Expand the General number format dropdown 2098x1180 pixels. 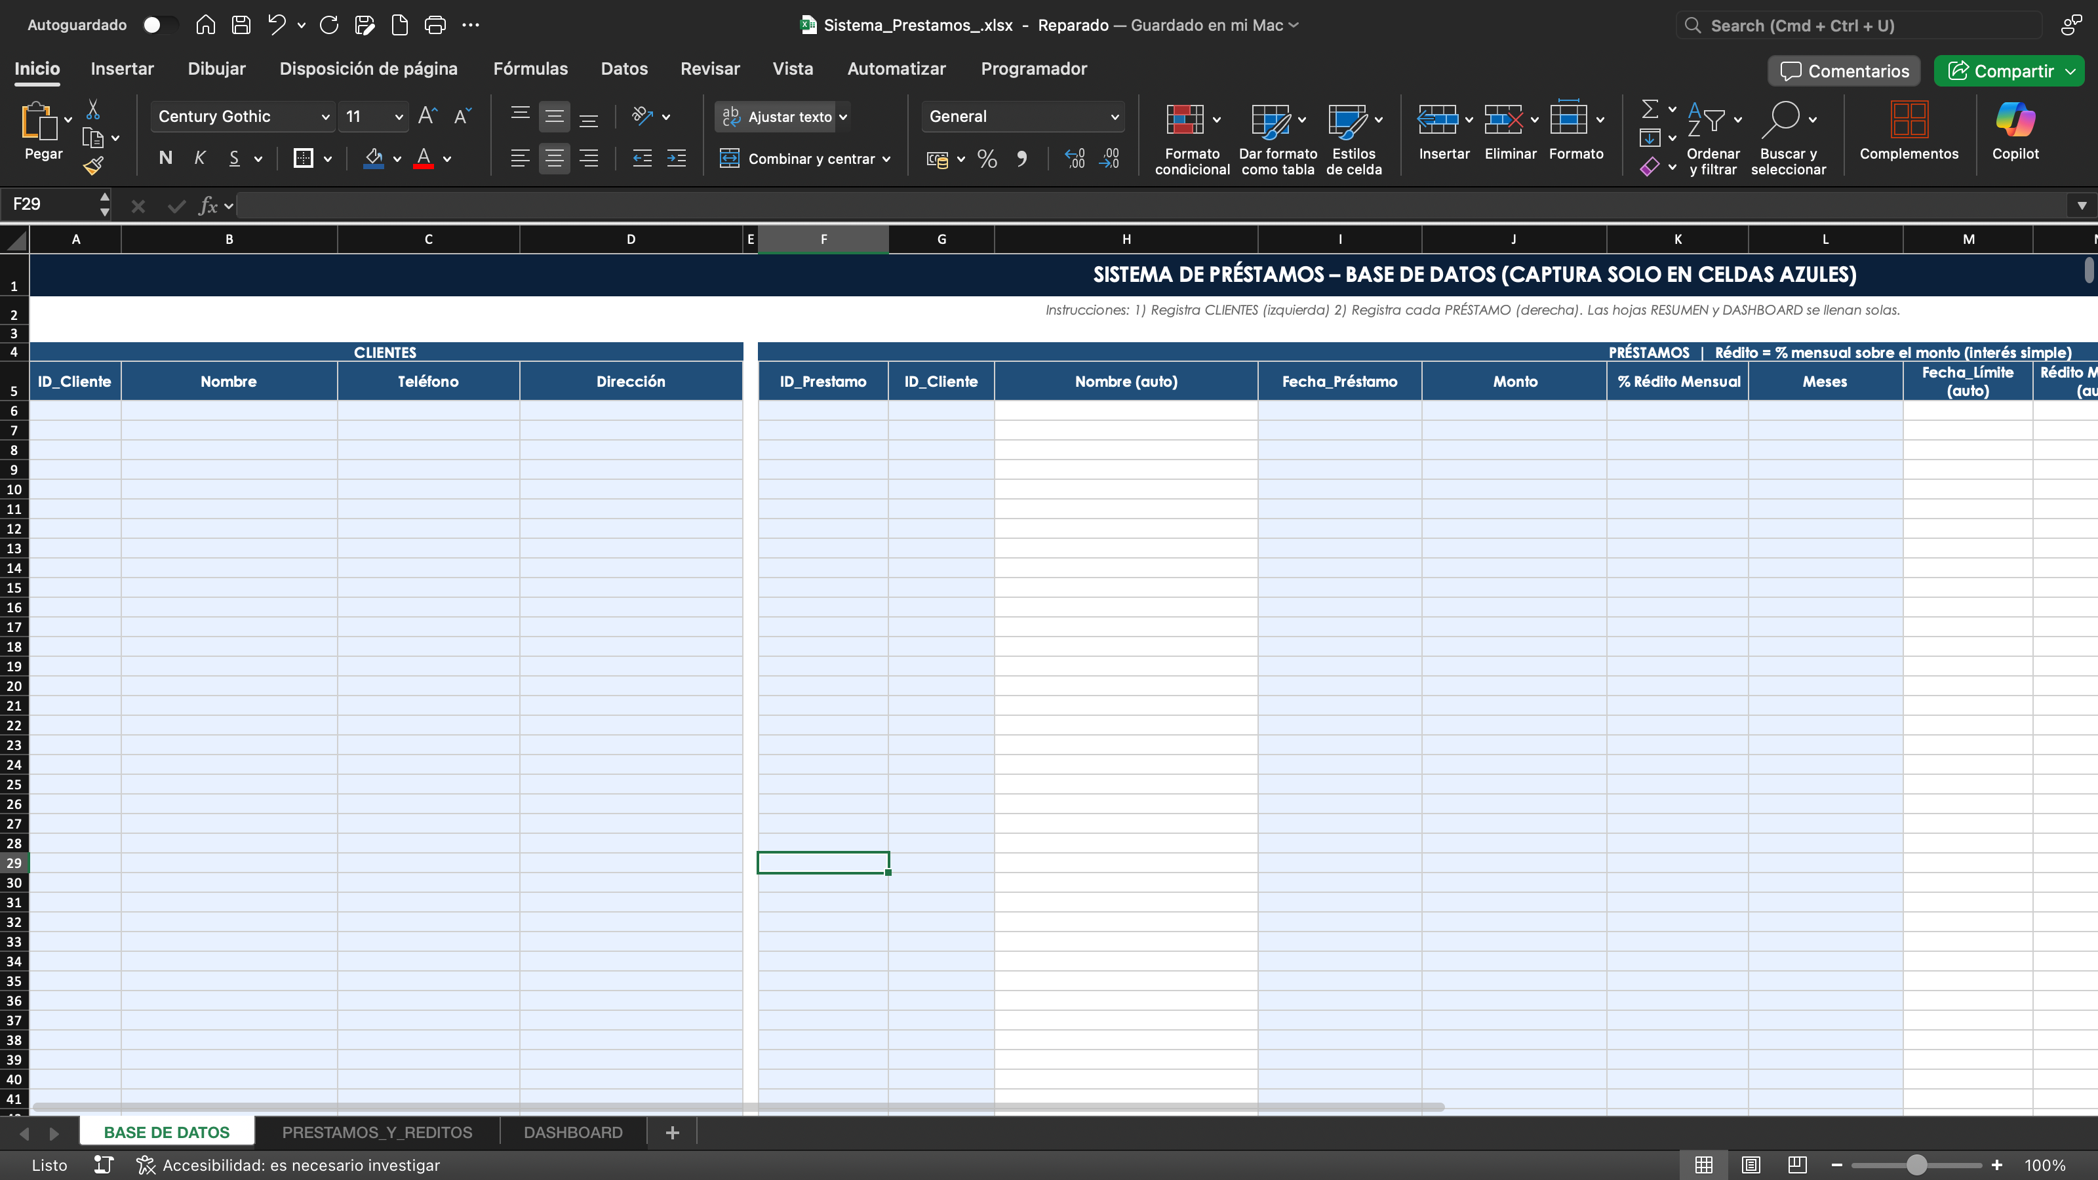[x=1114, y=117]
